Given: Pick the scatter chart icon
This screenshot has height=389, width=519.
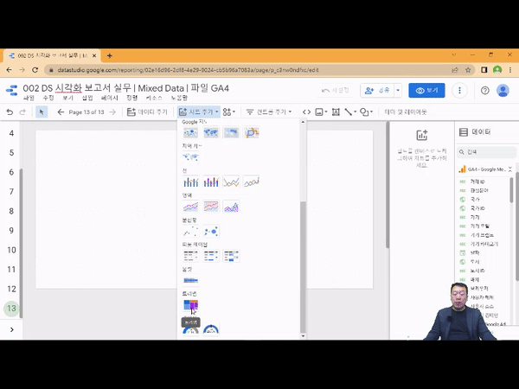Looking at the screenshot, I should [190, 232].
